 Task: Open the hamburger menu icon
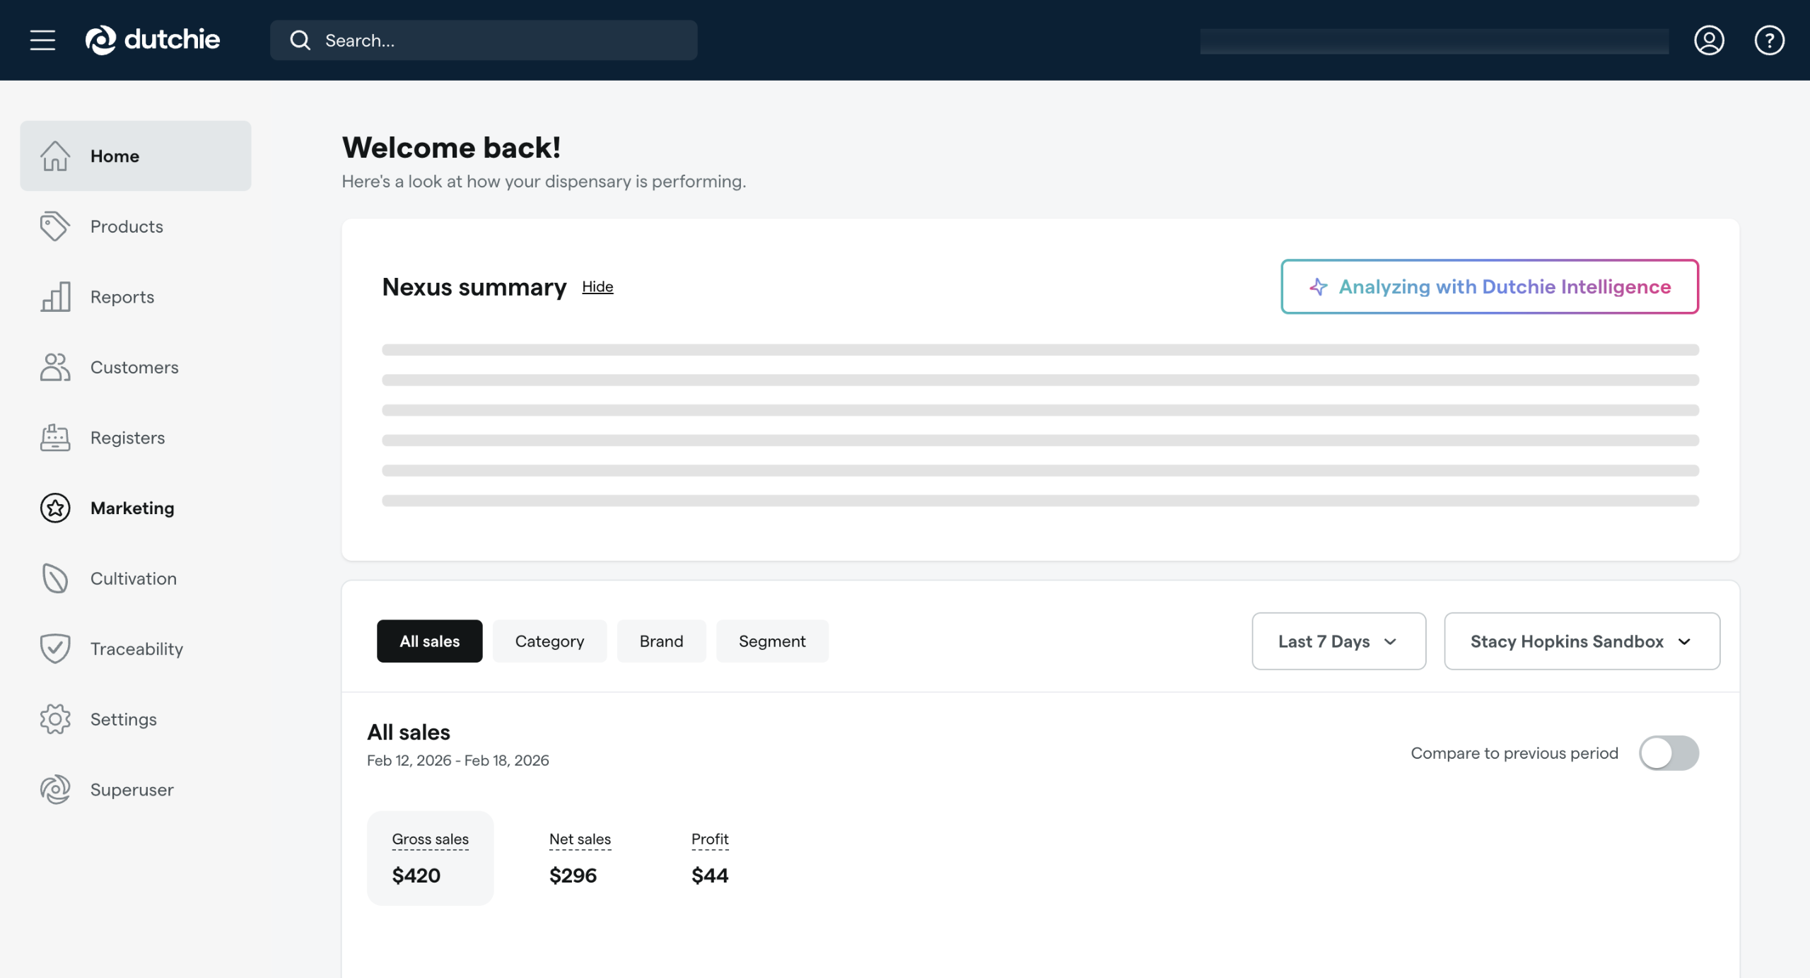(x=42, y=40)
